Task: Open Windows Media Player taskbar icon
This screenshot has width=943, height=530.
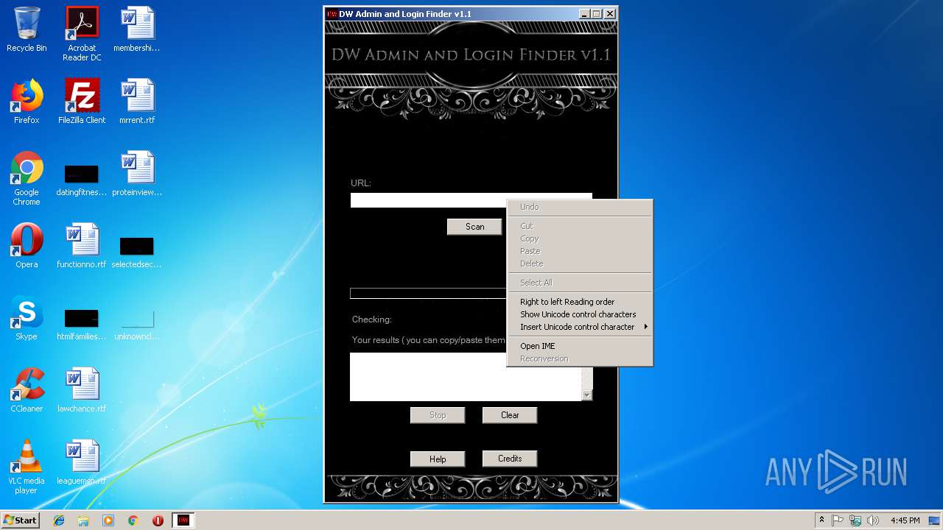Action: tap(108, 520)
